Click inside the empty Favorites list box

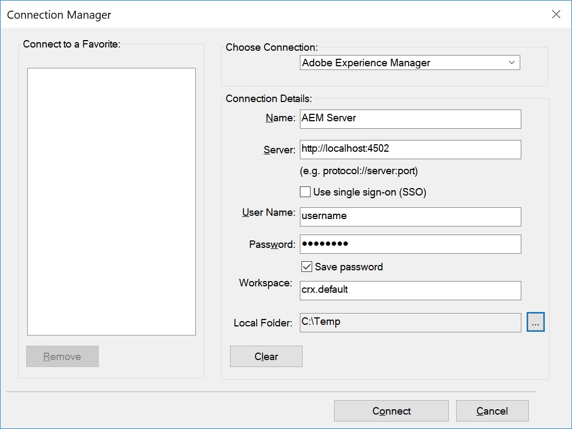112,201
